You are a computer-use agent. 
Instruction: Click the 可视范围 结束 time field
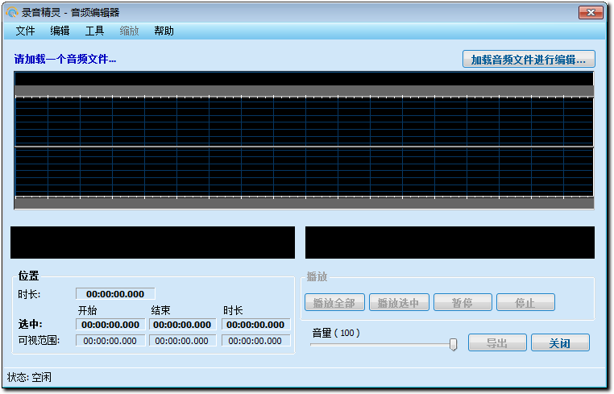coord(182,340)
